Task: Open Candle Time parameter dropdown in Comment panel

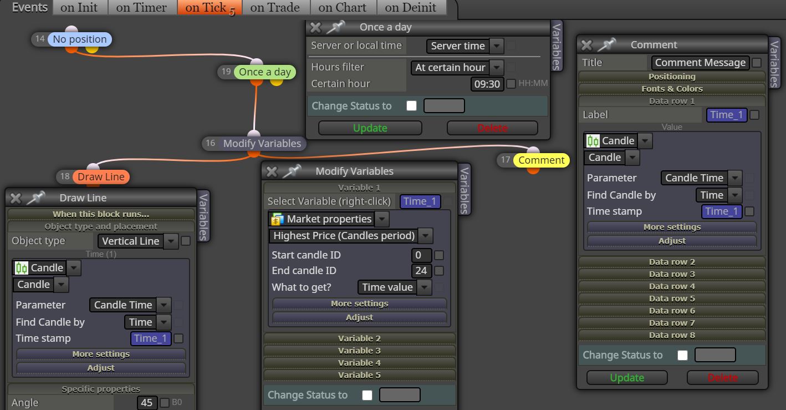Action: click(735, 178)
